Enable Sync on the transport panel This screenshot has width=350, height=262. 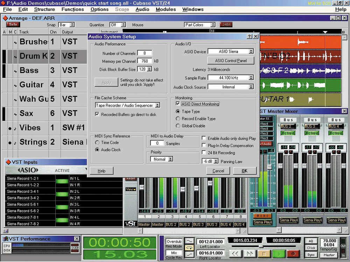pos(311,254)
